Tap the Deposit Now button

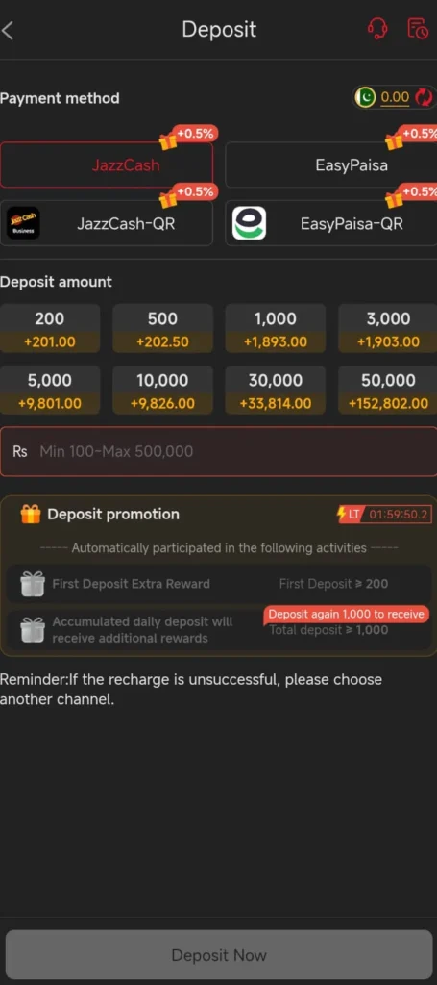(x=218, y=955)
